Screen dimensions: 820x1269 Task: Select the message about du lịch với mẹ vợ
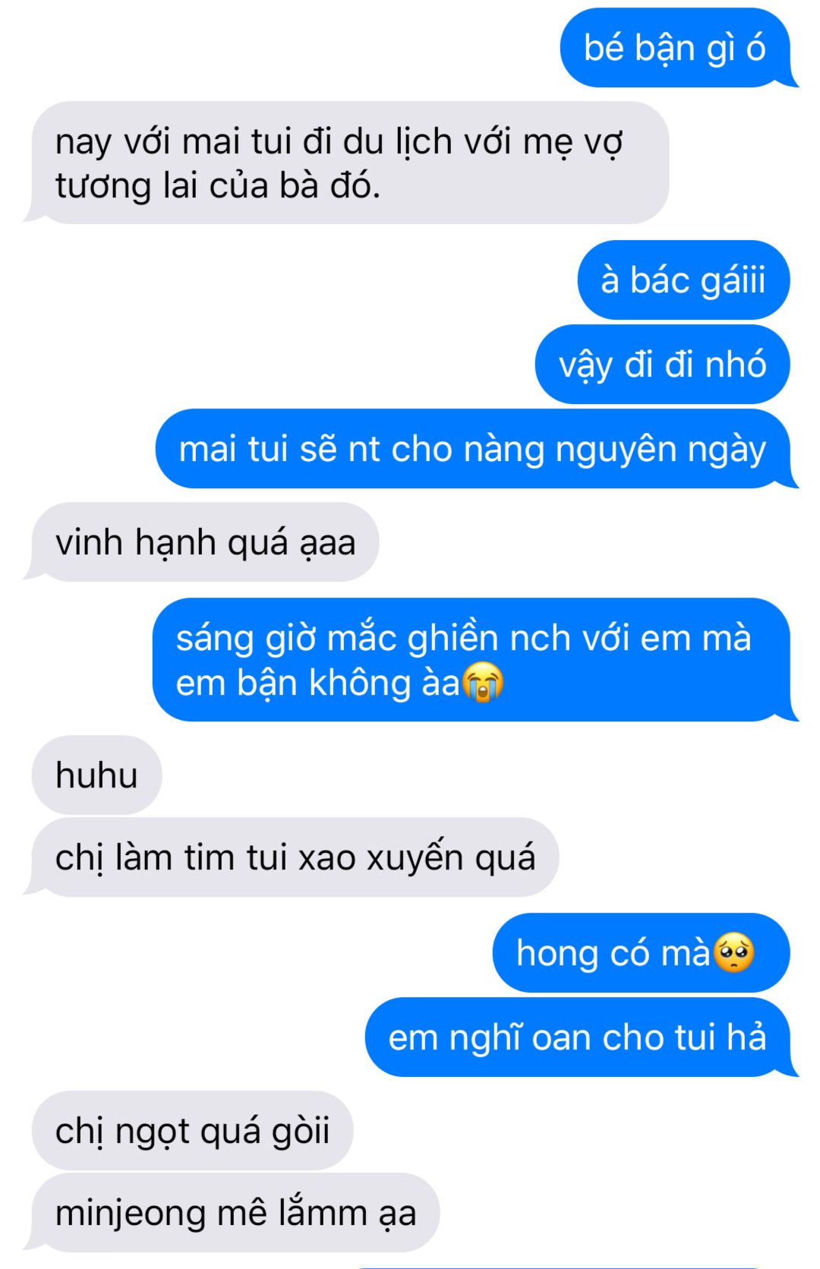[346, 163]
